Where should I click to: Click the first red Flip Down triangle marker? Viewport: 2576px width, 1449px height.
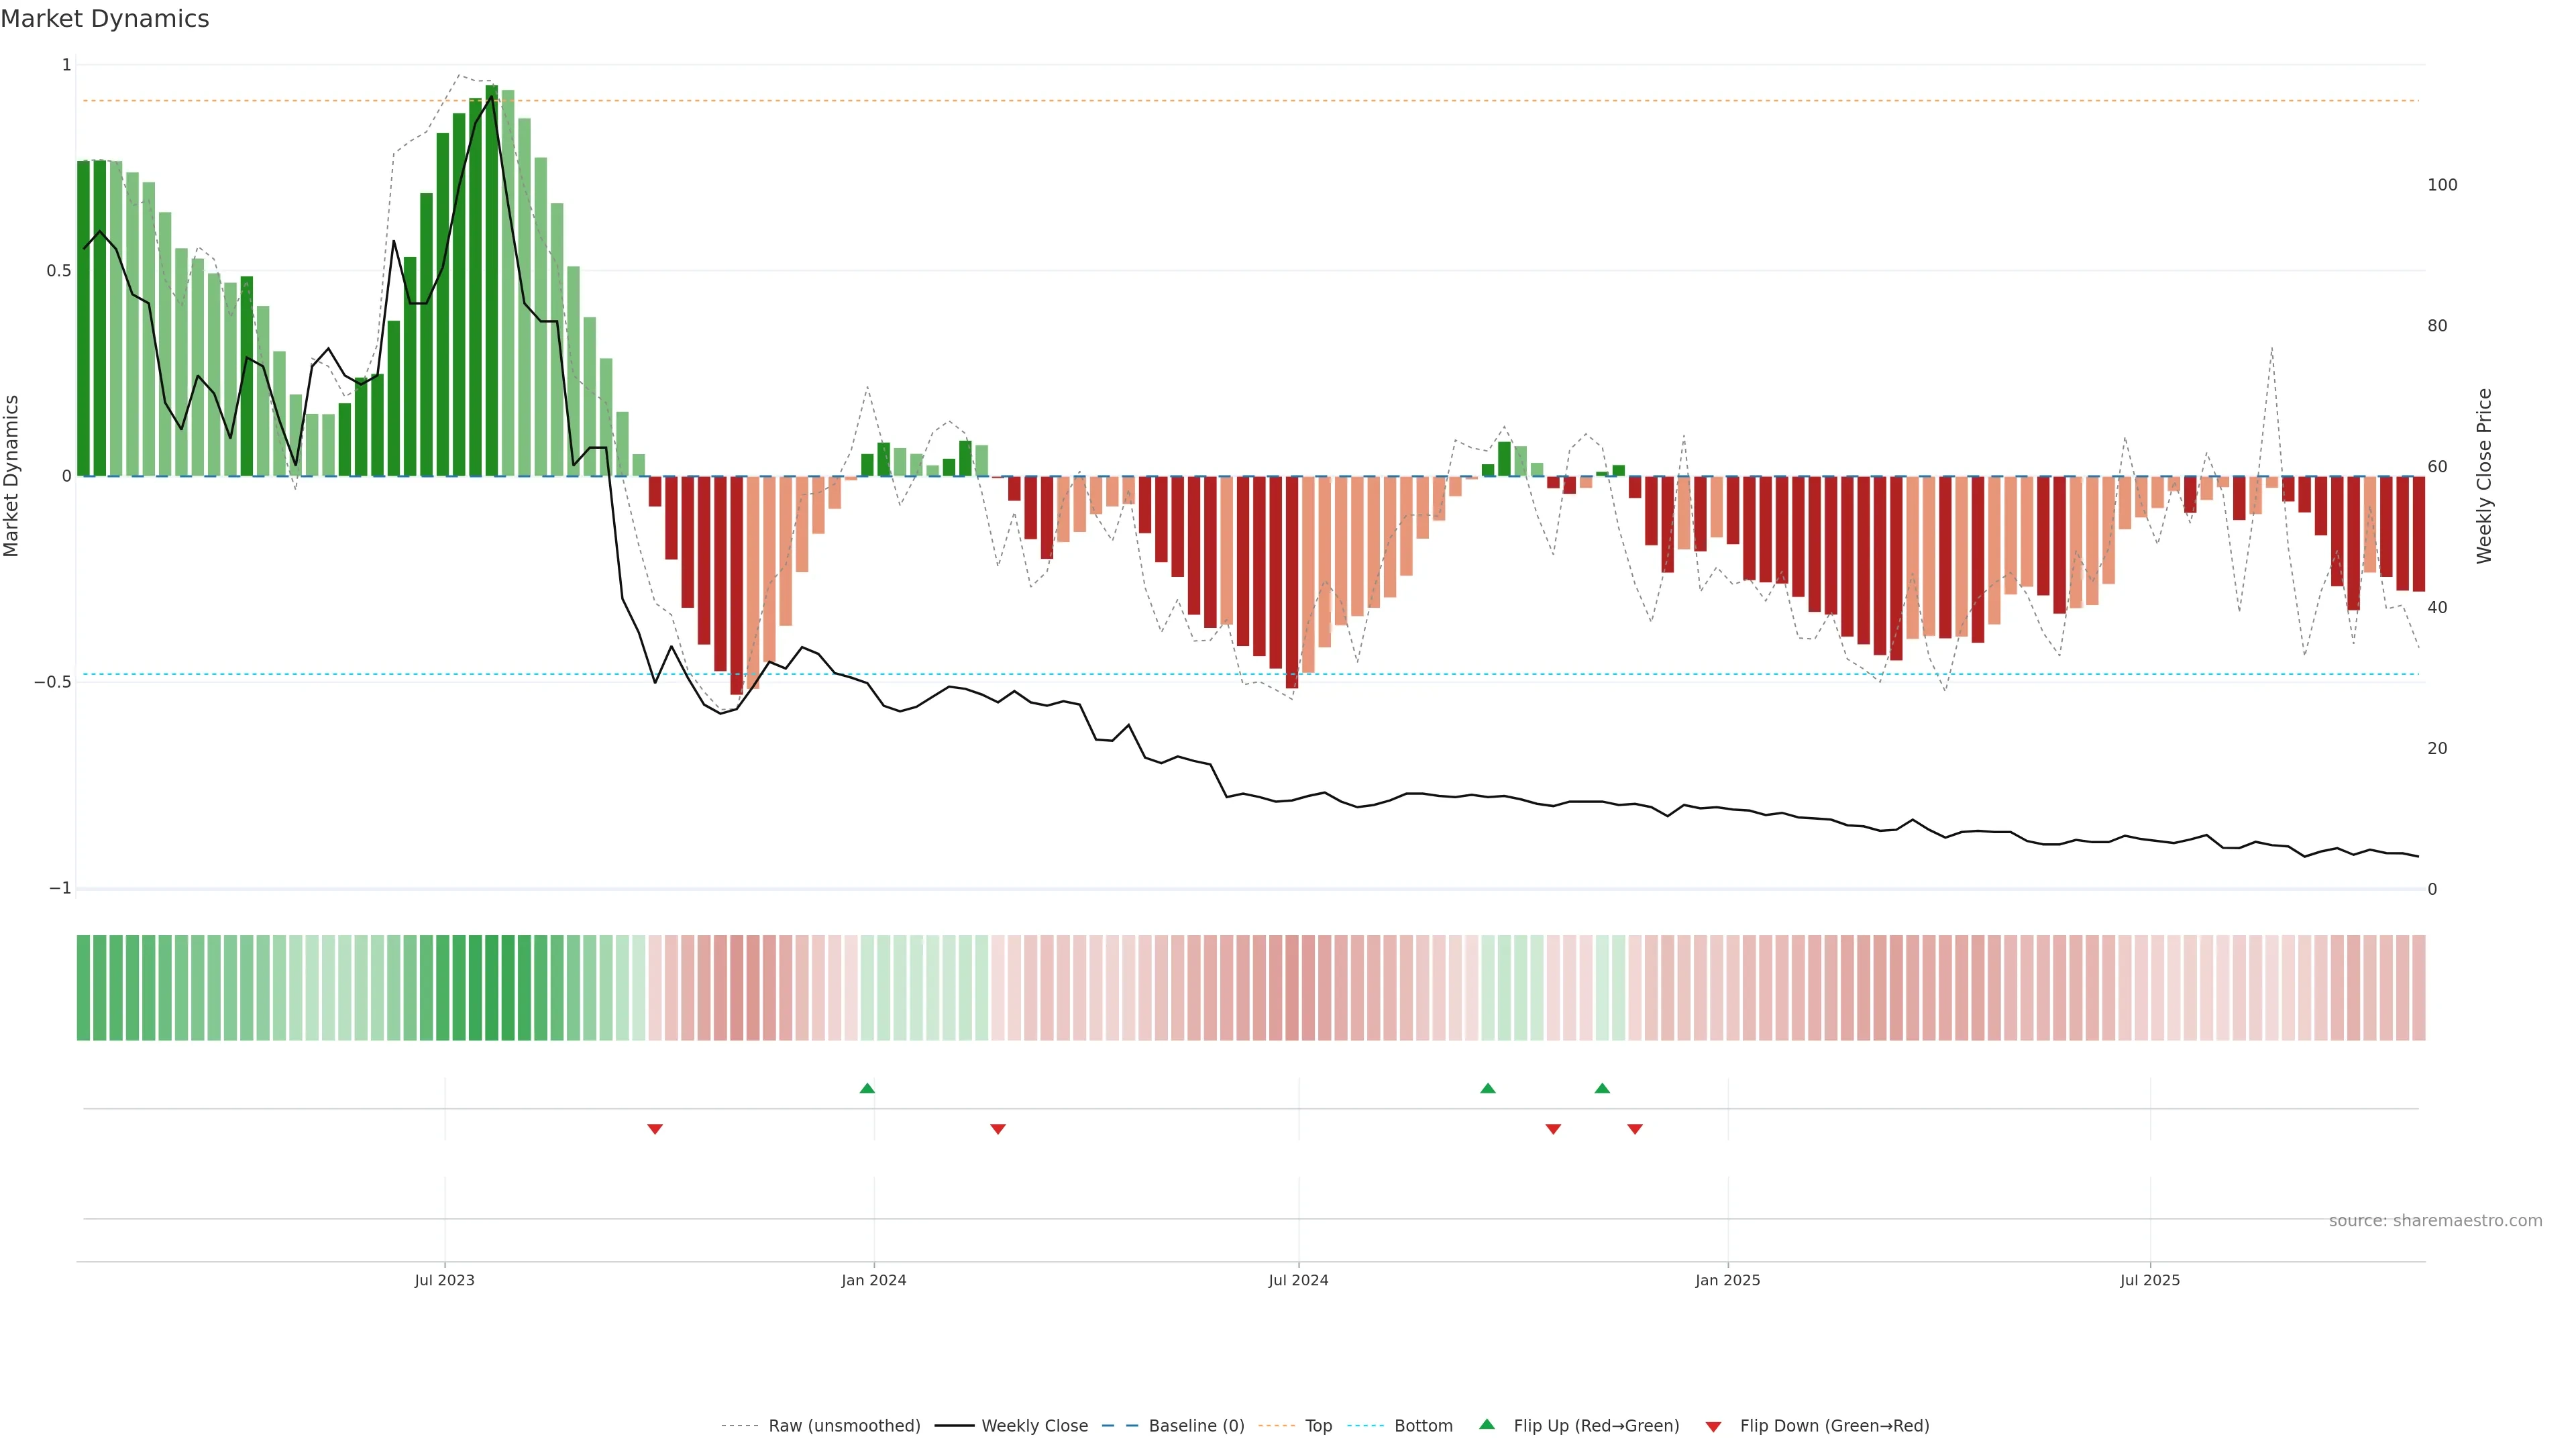[655, 1129]
